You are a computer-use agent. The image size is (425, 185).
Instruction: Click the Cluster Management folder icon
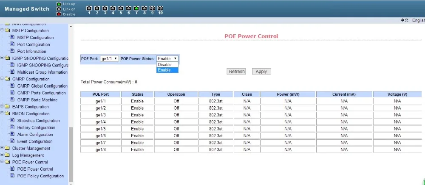[7, 148]
